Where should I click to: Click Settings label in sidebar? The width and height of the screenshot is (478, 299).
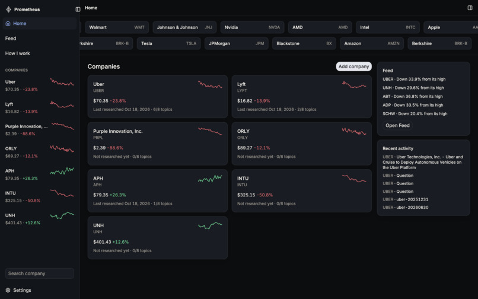pos(22,290)
